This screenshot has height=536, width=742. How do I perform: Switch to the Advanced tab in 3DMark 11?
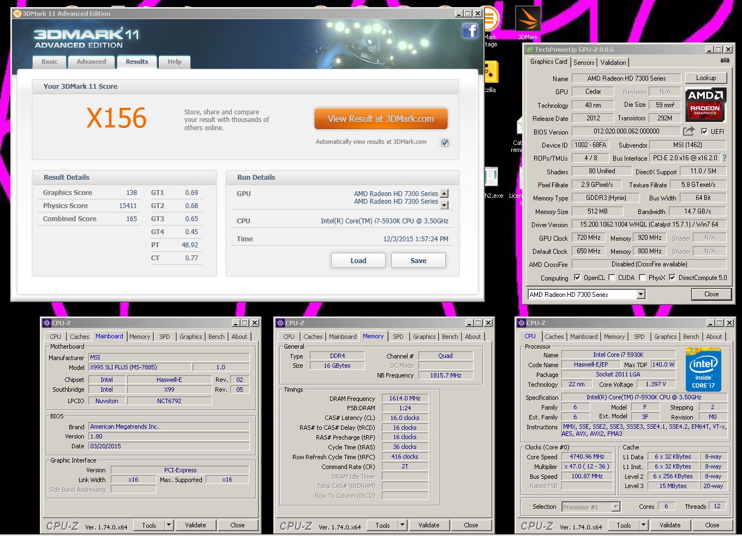pyautogui.click(x=91, y=62)
